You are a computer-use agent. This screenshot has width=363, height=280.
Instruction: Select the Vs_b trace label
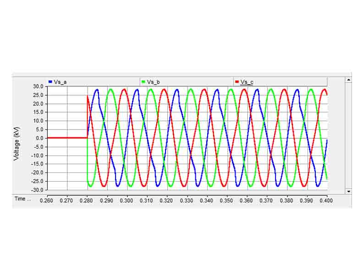pos(154,82)
